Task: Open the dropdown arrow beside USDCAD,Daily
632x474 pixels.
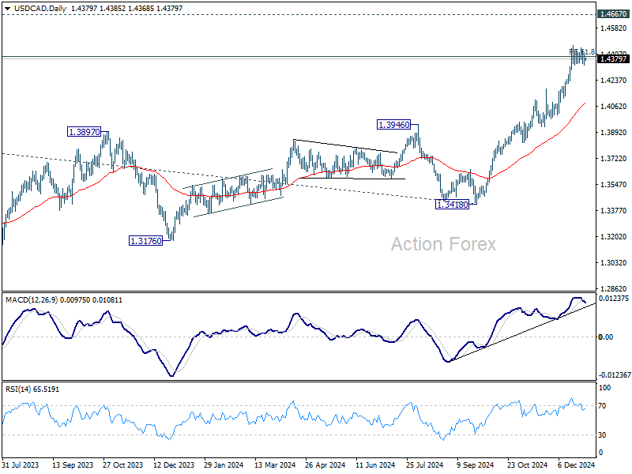Action: click(x=8, y=9)
